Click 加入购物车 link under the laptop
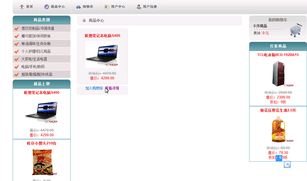This screenshot has width=307, height=181. pyautogui.click(x=94, y=88)
